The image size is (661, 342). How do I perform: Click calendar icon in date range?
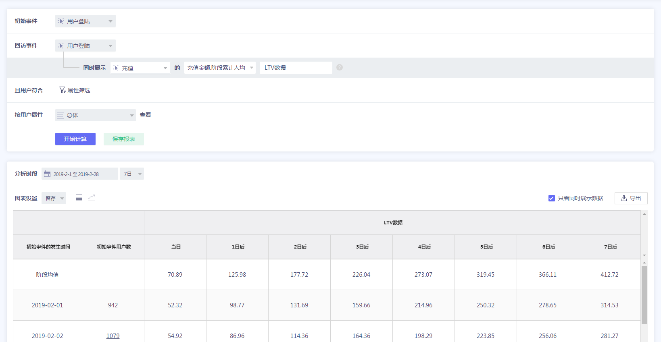(47, 174)
